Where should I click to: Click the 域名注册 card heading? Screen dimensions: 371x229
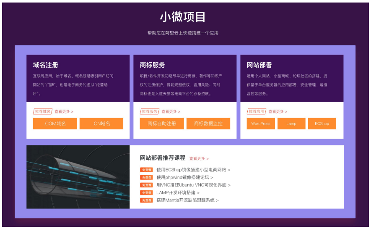click(45, 65)
